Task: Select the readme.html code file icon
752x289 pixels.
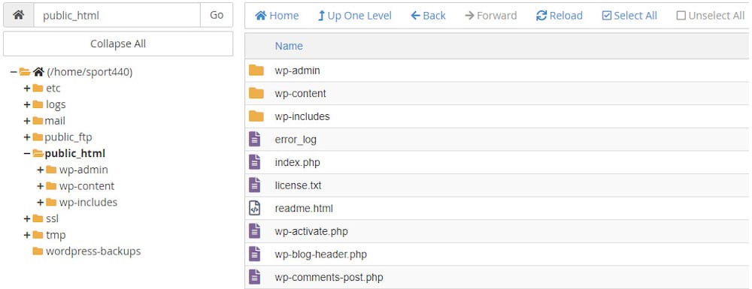Action: tap(255, 208)
